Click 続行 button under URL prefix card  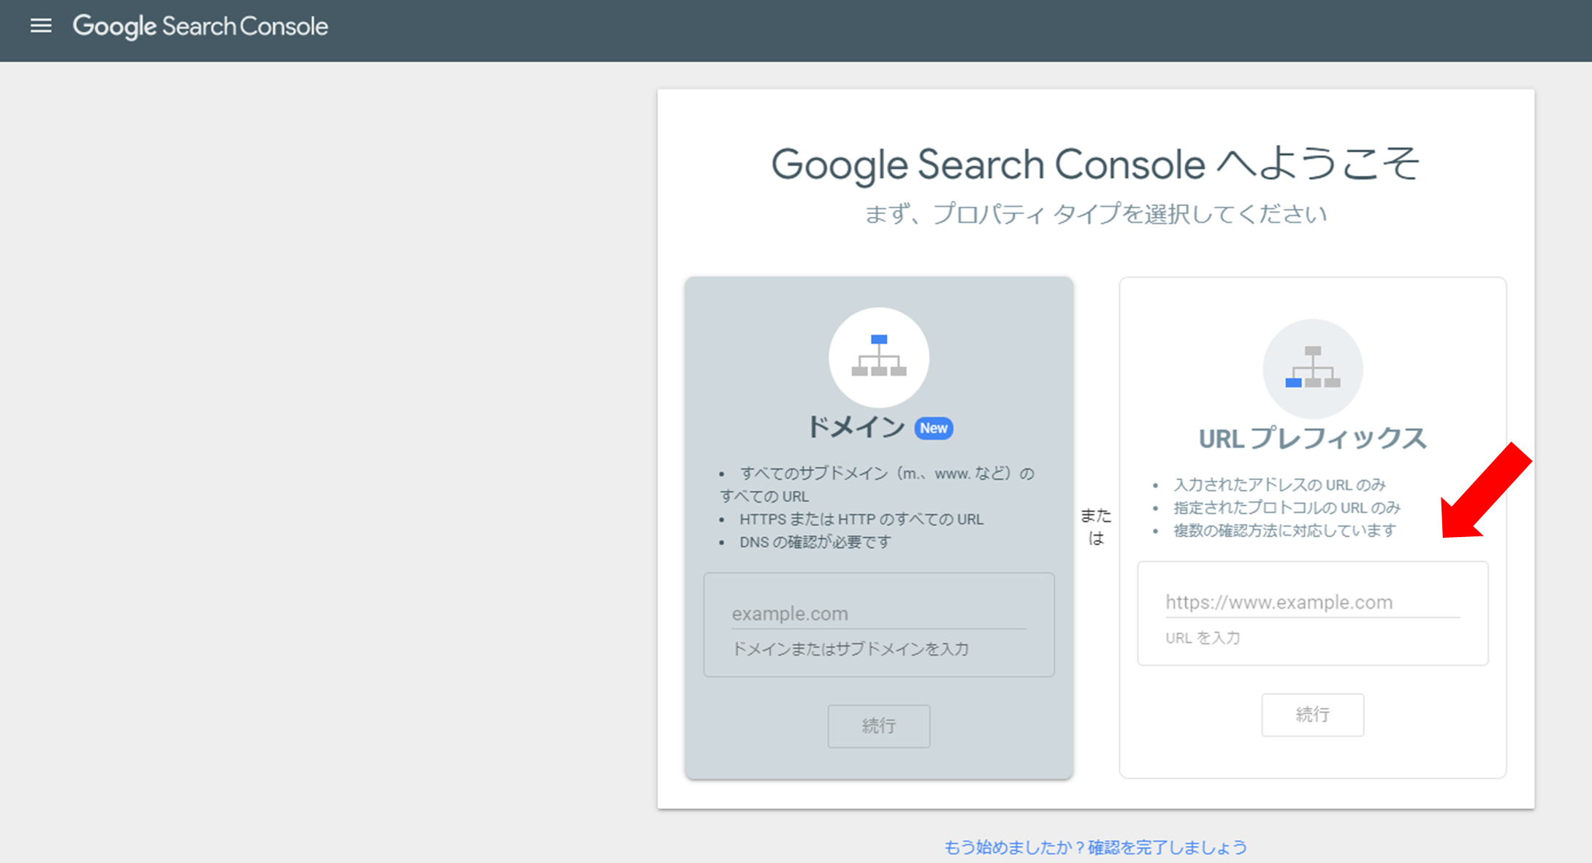(1312, 715)
